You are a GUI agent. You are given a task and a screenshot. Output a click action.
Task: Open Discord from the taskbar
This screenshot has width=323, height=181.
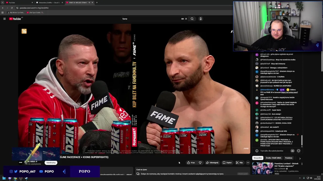point(10,178)
